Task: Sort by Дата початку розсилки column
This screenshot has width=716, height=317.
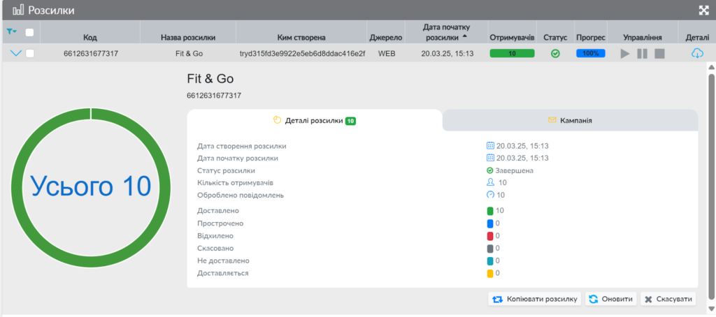Action: pyautogui.click(x=447, y=31)
